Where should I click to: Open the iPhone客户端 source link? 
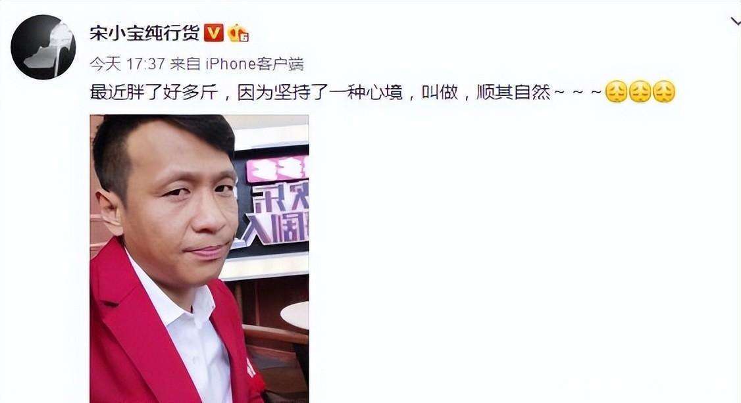(254, 64)
